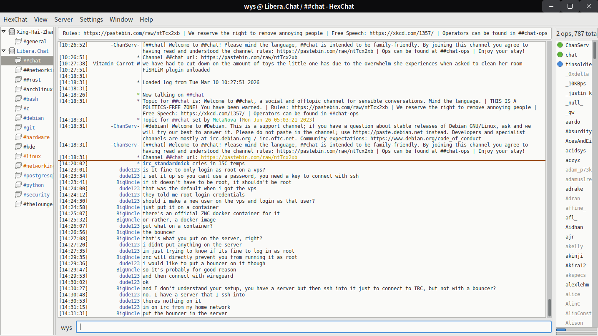Image resolution: width=598 pixels, height=336 pixels.
Task: Focus the message input box
Action: [314, 327]
